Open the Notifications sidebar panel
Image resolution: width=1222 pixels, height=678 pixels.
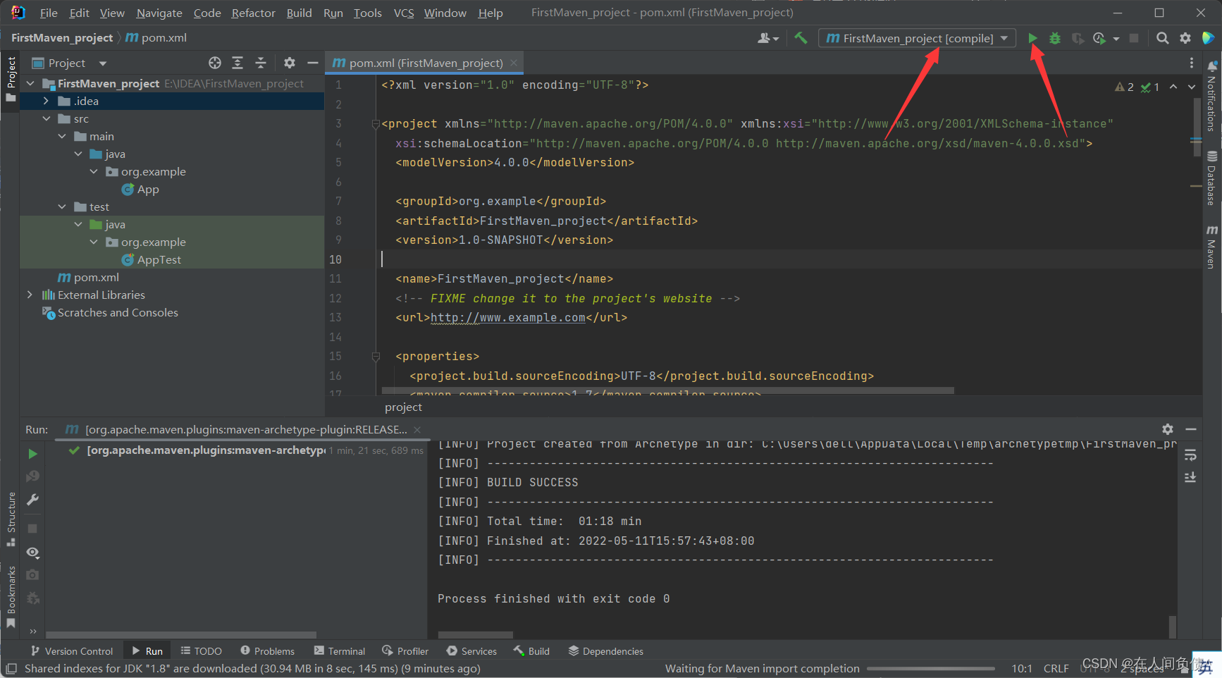click(x=1211, y=97)
